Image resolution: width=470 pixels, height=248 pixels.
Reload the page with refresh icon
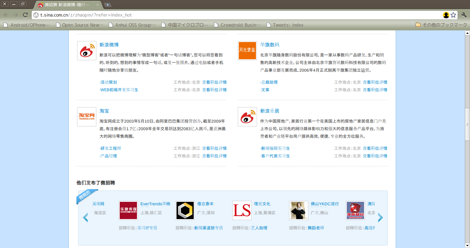click(x=25, y=15)
